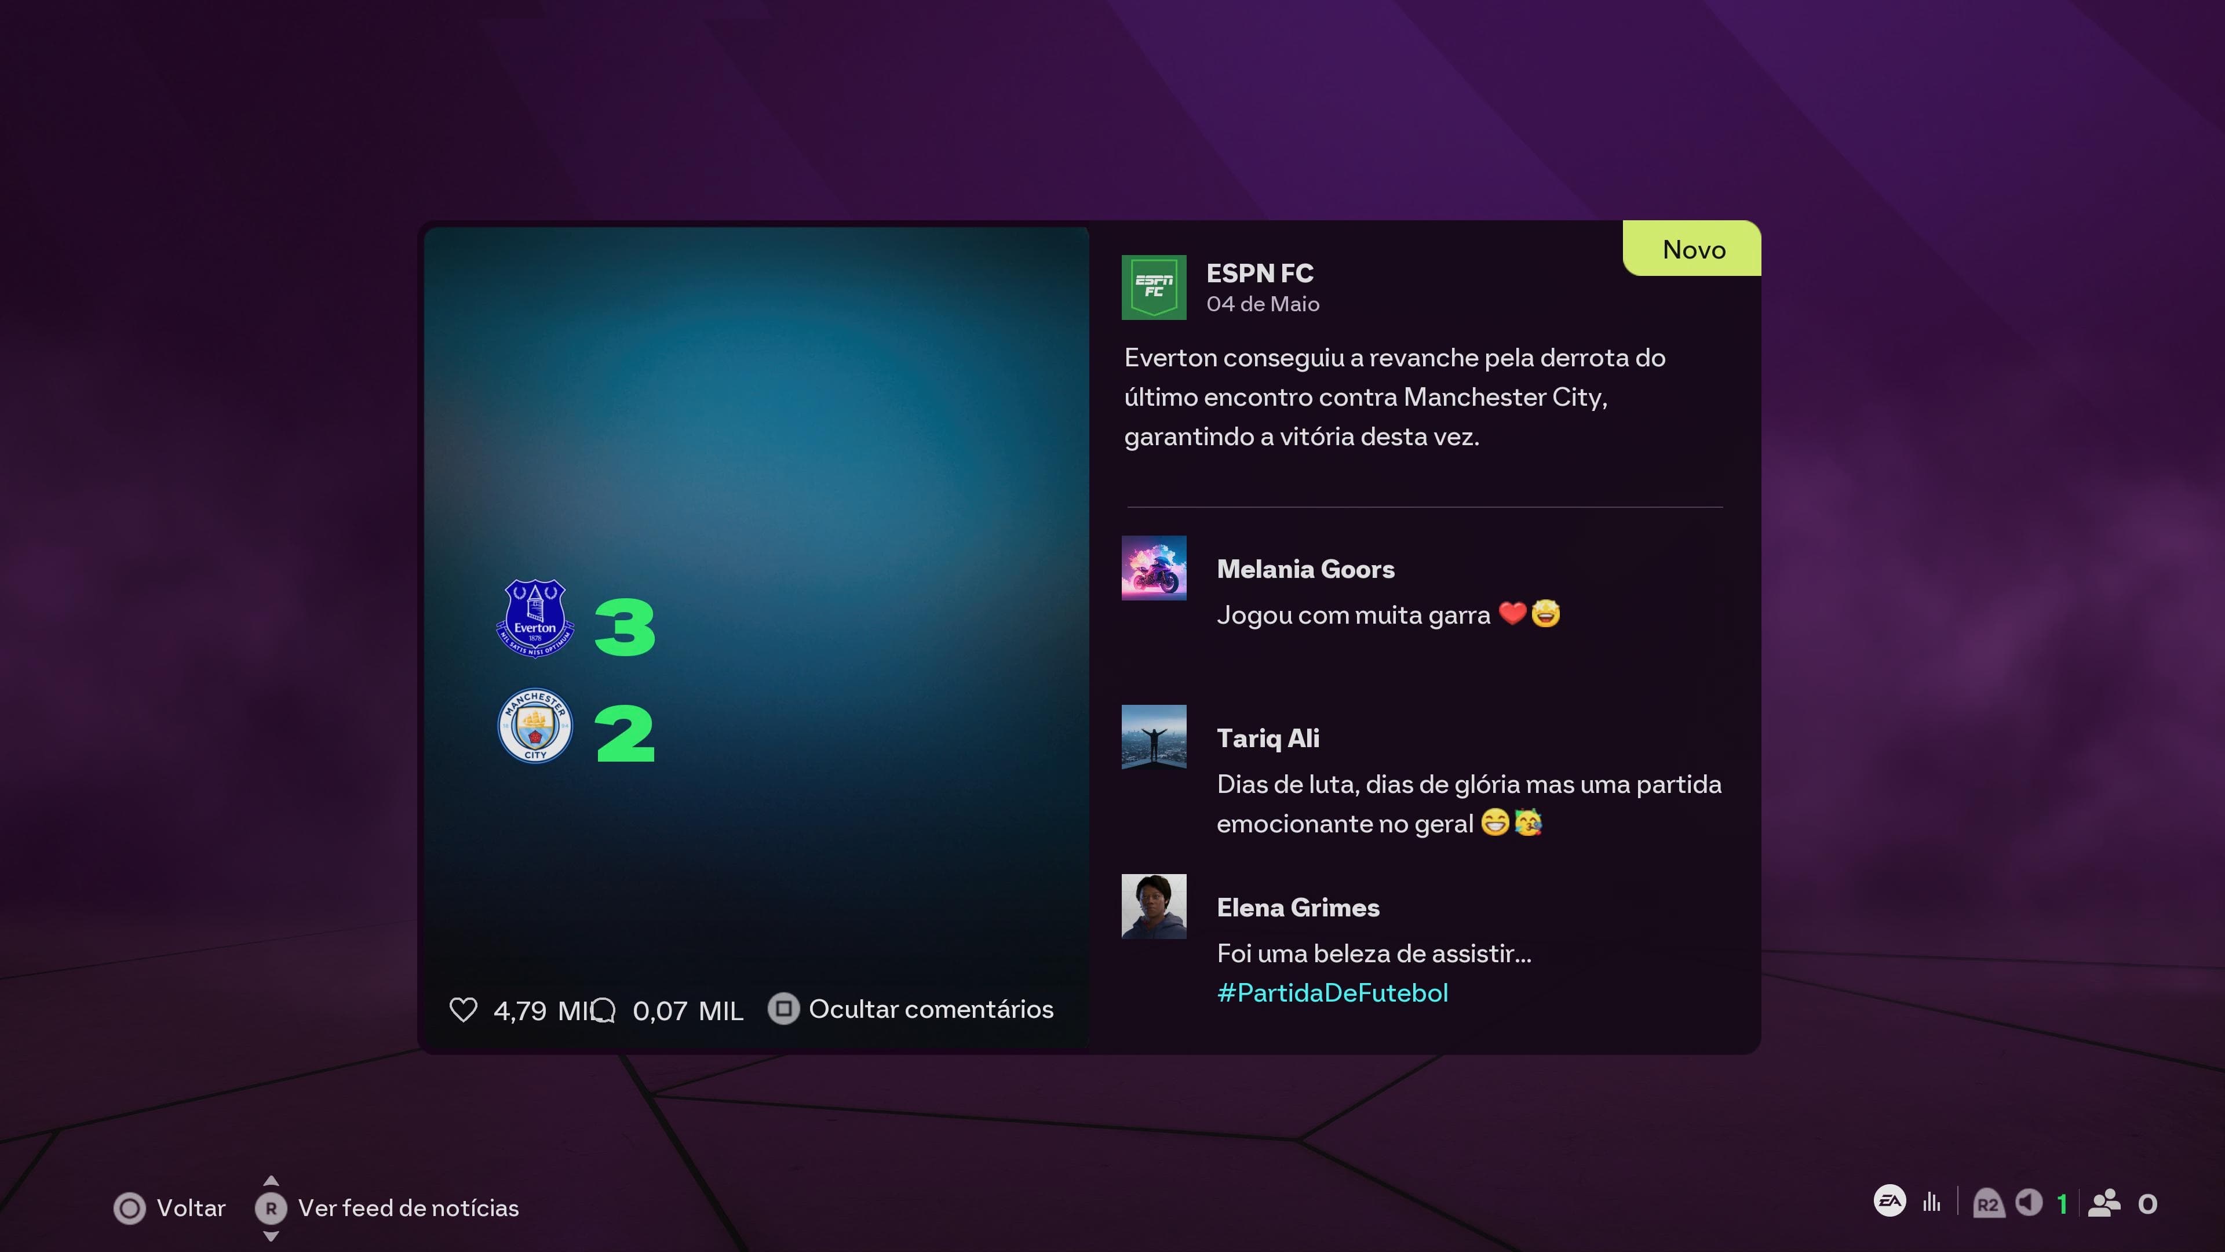Click the Everton score number 3
The width and height of the screenshot is (2225, 1252).
coord(625,627)
